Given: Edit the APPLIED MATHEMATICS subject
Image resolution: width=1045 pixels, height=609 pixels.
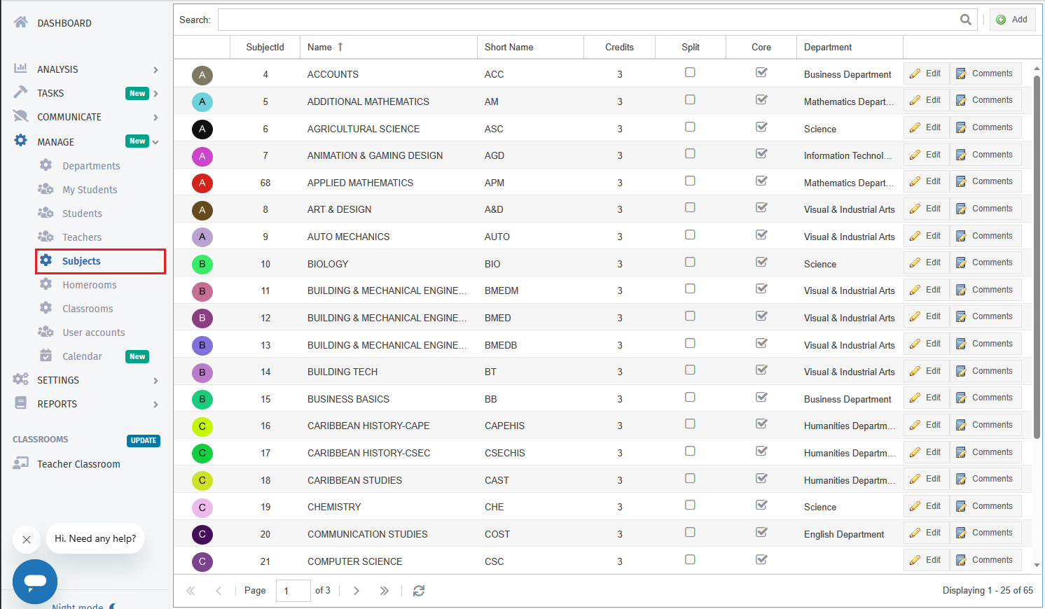Looking at the screenshot, I should click(926, 181).
